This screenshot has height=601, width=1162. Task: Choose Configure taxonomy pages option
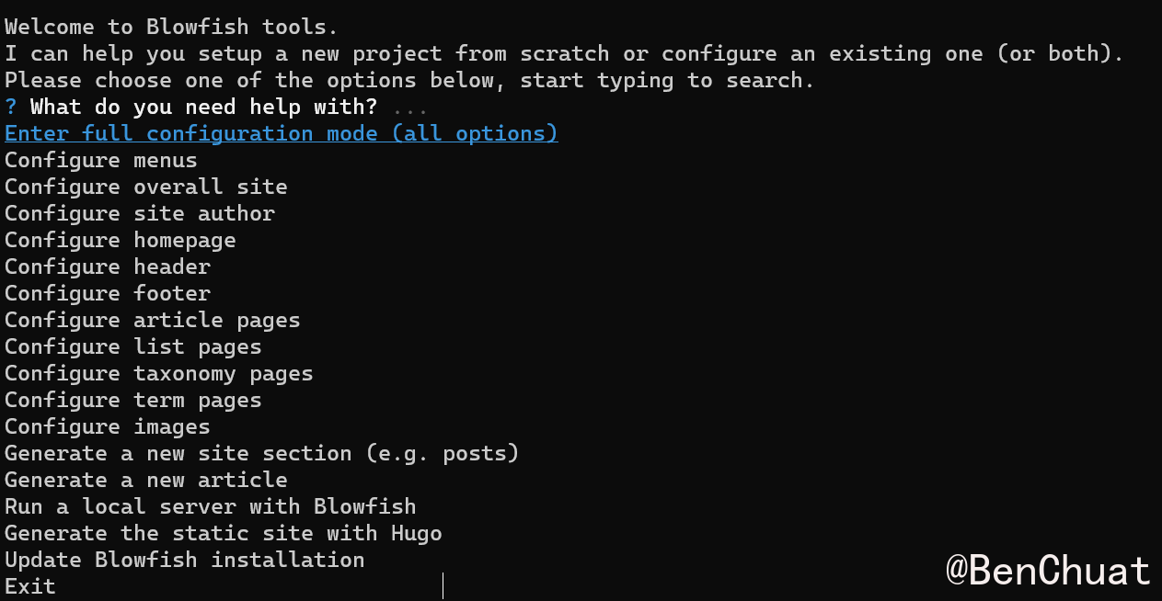point(159,374)
